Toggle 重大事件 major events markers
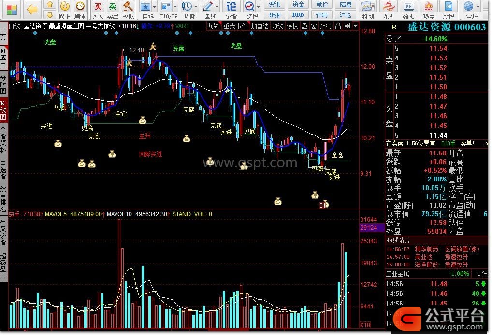The image size is (492, 335). pyautogui.click(x=235, y=26)
